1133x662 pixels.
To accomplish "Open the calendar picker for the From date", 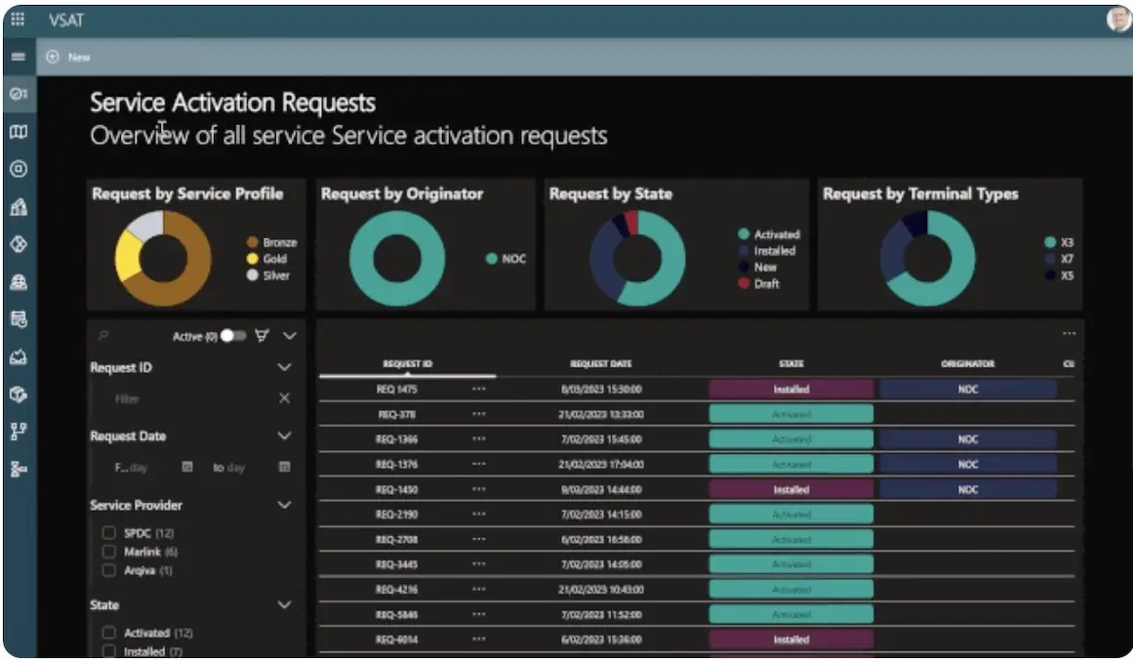I will [187, 468].
